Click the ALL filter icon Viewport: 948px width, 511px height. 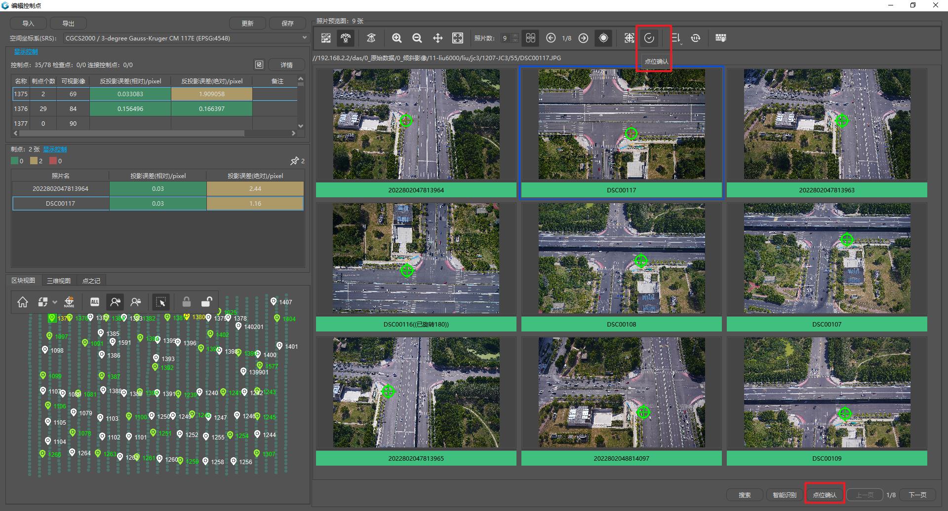(95, 302)
